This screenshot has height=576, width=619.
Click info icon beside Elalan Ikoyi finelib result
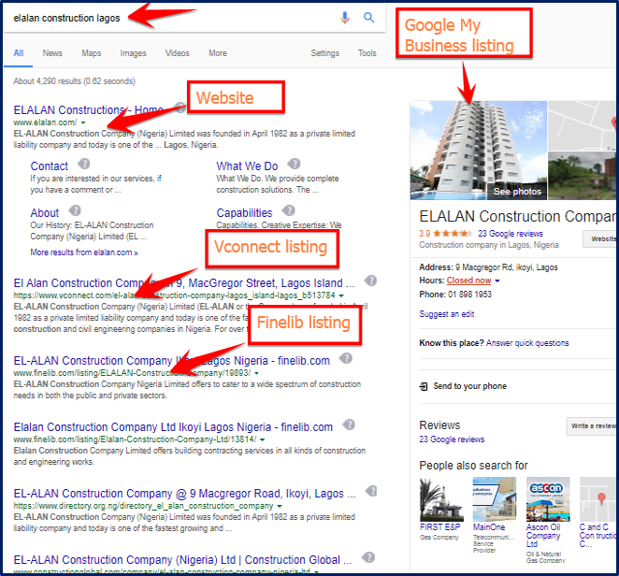[349, 425]
